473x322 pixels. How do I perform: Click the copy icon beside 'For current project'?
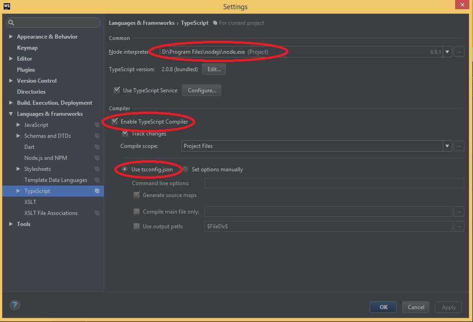click(215, 23)
